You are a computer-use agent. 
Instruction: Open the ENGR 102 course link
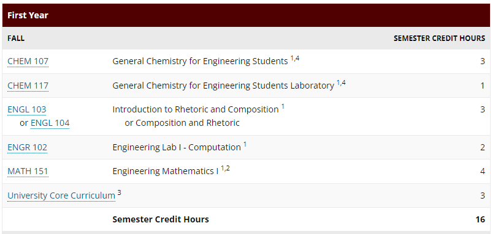pos(28,147)
